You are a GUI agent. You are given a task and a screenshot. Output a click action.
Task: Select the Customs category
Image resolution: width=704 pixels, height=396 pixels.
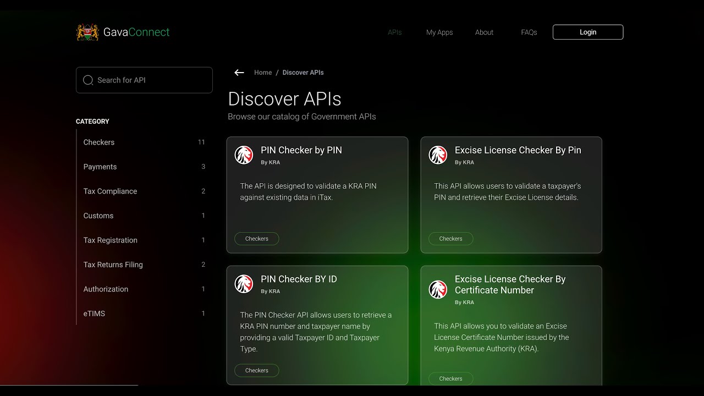click(x=144, y=216)
